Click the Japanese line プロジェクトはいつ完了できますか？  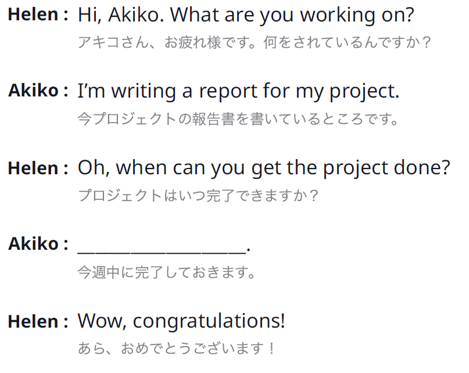(x=198, y=196)
